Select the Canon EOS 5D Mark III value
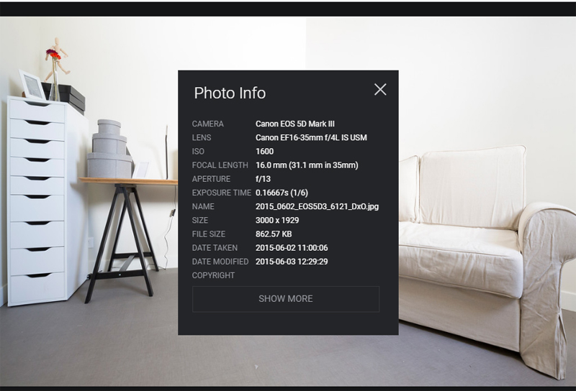576x391 pixels. pyautogui.click(x=294, y=124)
